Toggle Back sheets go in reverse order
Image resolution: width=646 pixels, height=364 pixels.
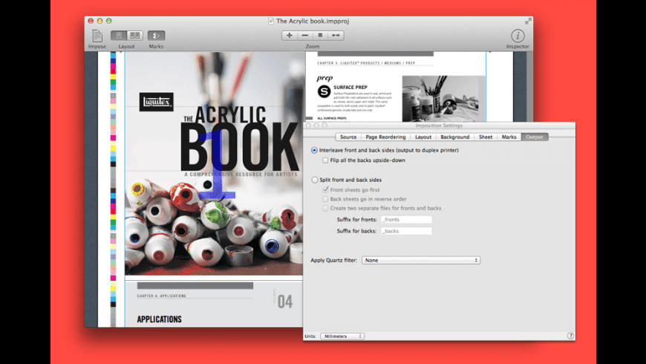point(325,198)
